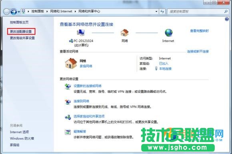Open 更改适配器设置 link
This screenshot has width=232, height=154.
click(21, 31)
